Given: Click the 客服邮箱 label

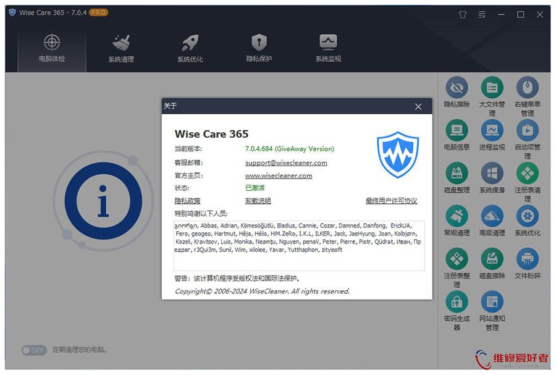Looking at the screenshot, I should (188, 162).
